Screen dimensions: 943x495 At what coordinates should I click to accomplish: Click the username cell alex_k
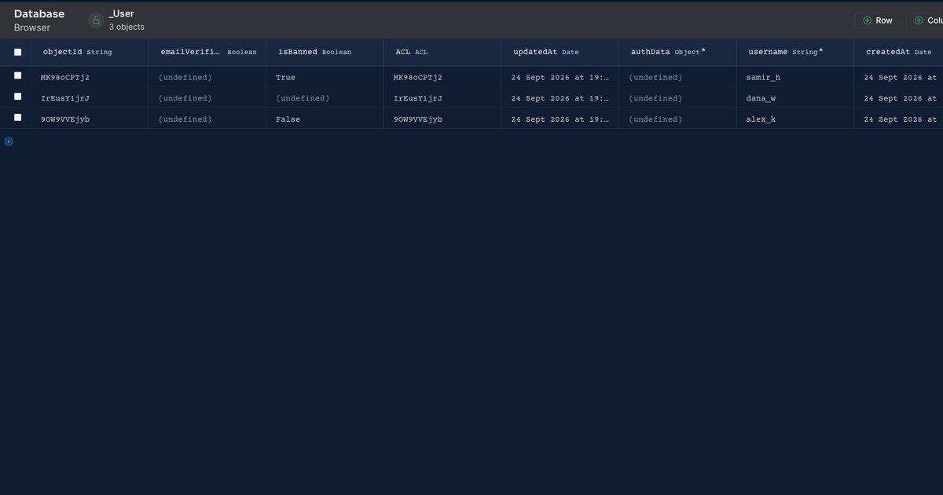pyautogui.click(x=795, y=119)
